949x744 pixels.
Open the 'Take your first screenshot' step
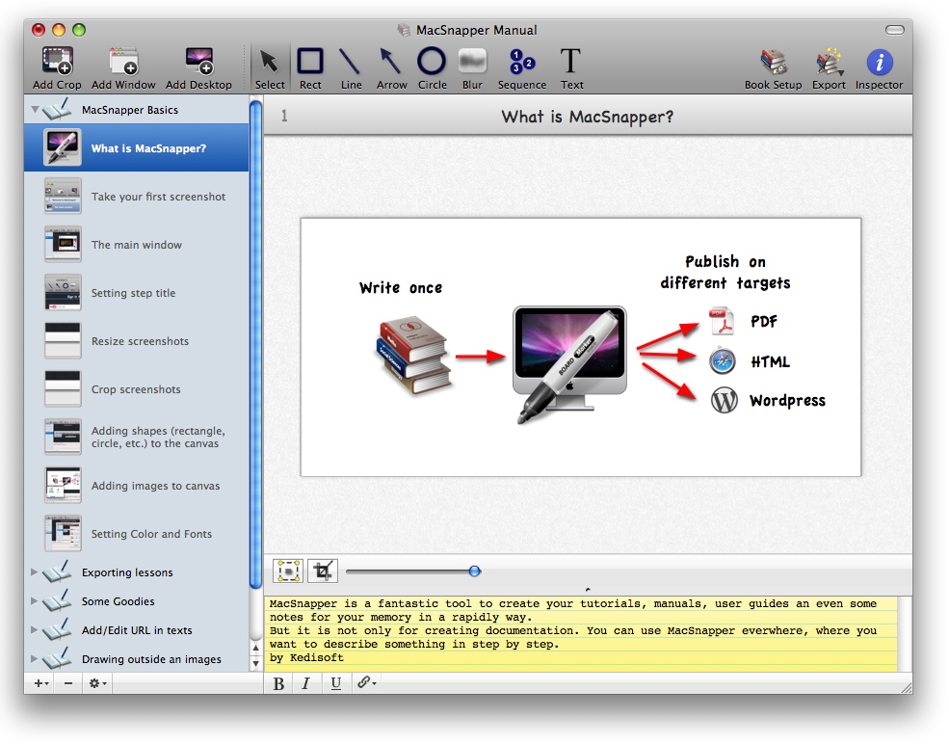pos(136,197)
